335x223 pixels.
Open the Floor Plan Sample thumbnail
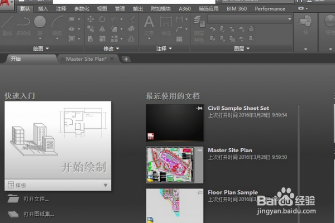pos(175,206)
